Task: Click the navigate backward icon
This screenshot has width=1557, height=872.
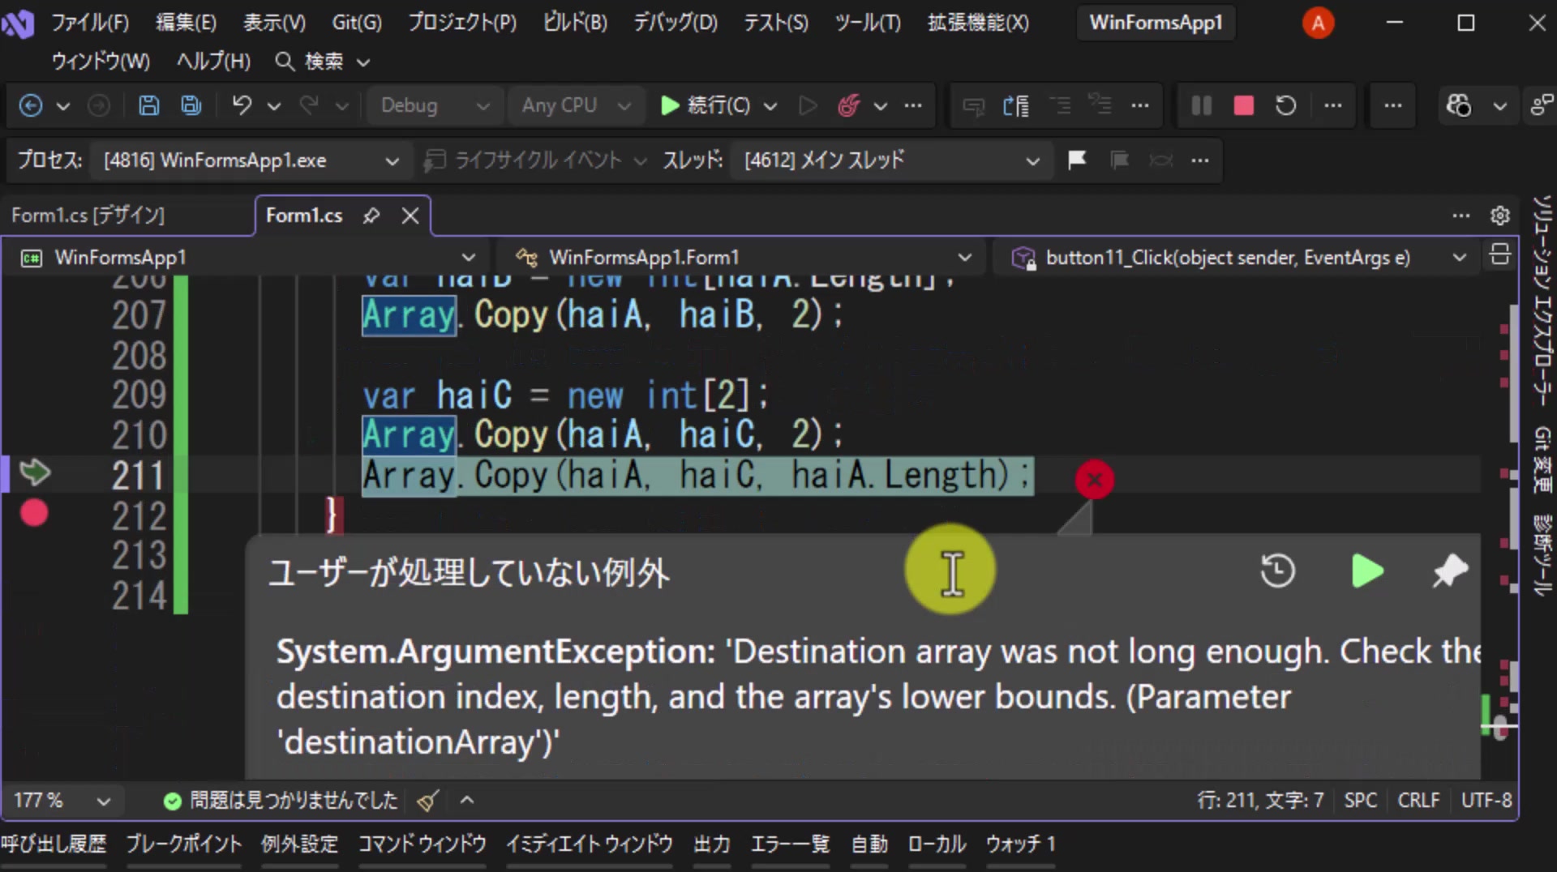Action: 31,105
